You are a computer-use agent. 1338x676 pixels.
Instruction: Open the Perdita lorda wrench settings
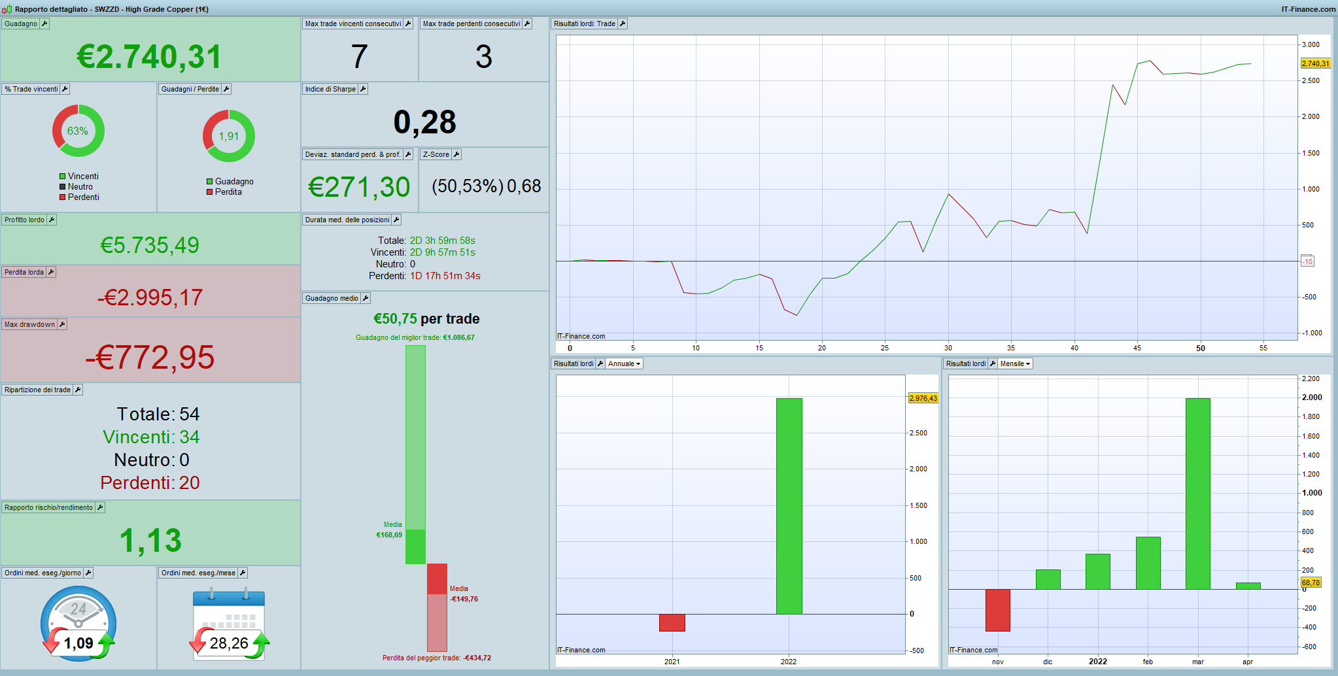[x=51, y=272]
